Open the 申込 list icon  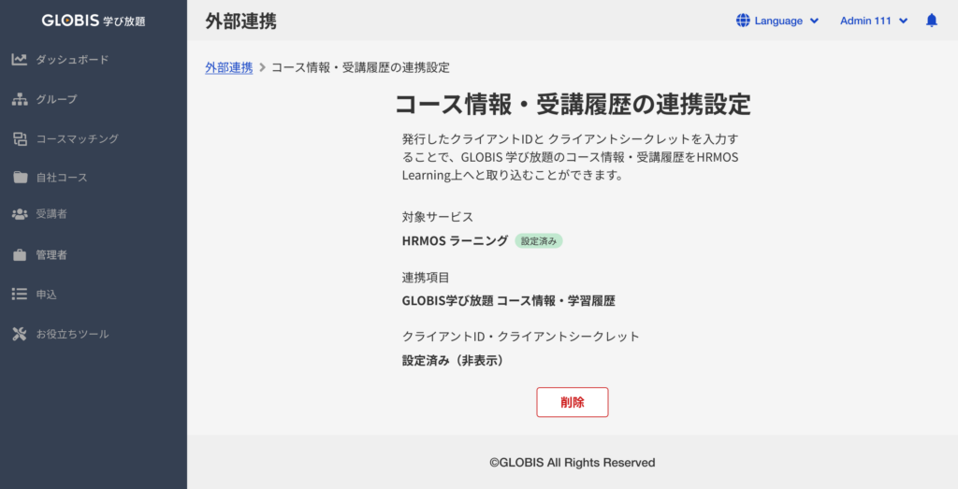pos(19,294)
